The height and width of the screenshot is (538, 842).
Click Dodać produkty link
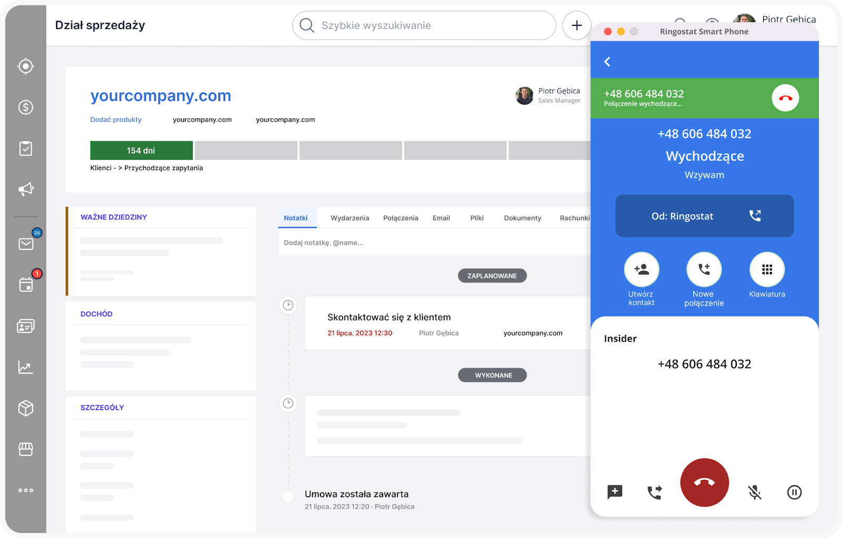coord(116,119)
